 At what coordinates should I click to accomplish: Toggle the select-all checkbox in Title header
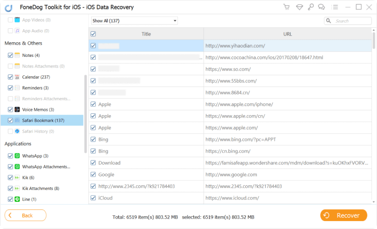pos(93,34)
